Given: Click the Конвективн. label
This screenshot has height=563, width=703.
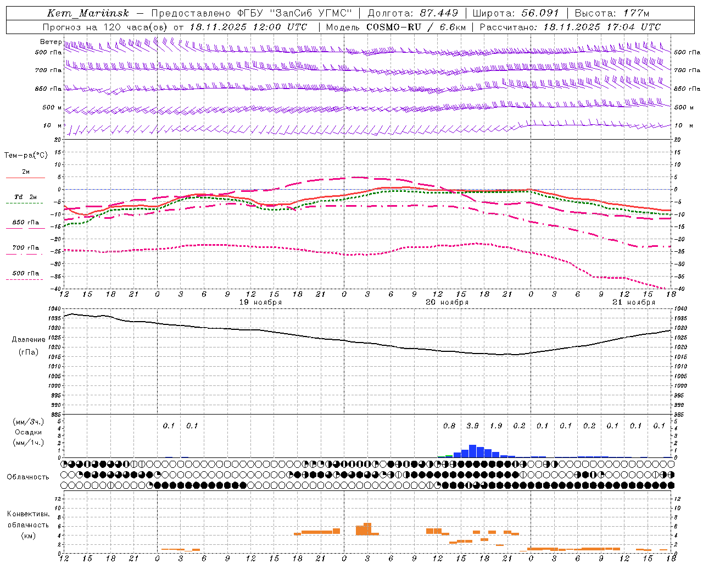Looking at the screenshot, I should point(28,514).
